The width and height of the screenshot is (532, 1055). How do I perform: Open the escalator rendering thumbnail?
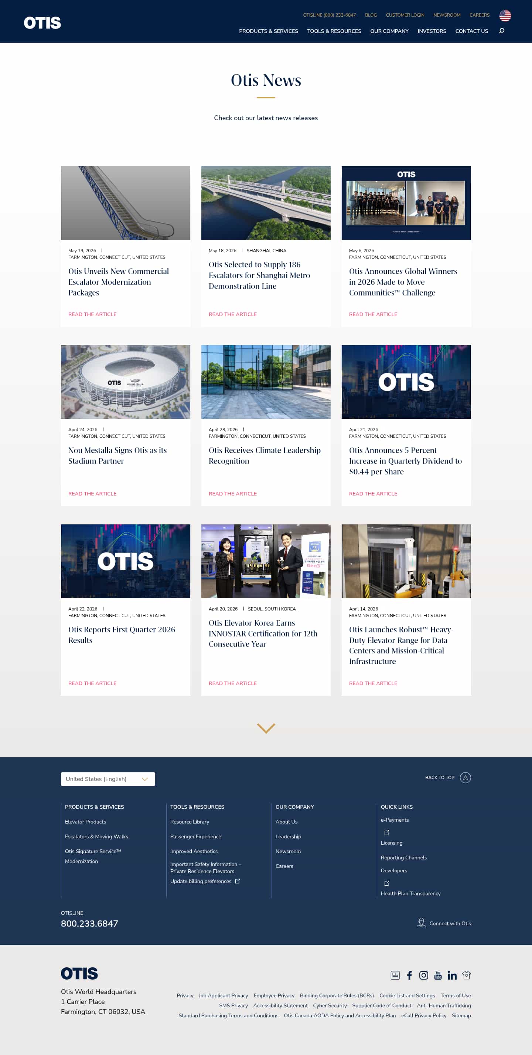[126, 203]
